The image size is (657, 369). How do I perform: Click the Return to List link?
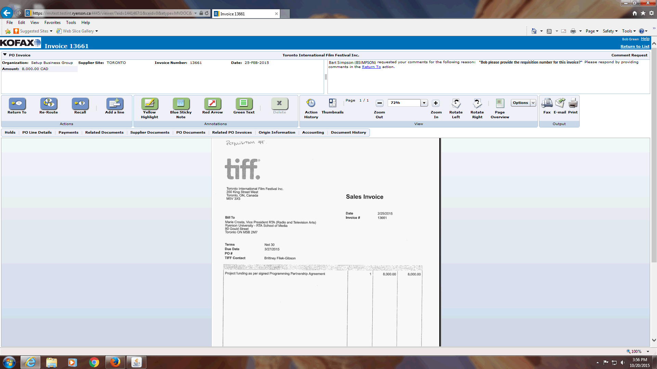click(x=635, y=46)
